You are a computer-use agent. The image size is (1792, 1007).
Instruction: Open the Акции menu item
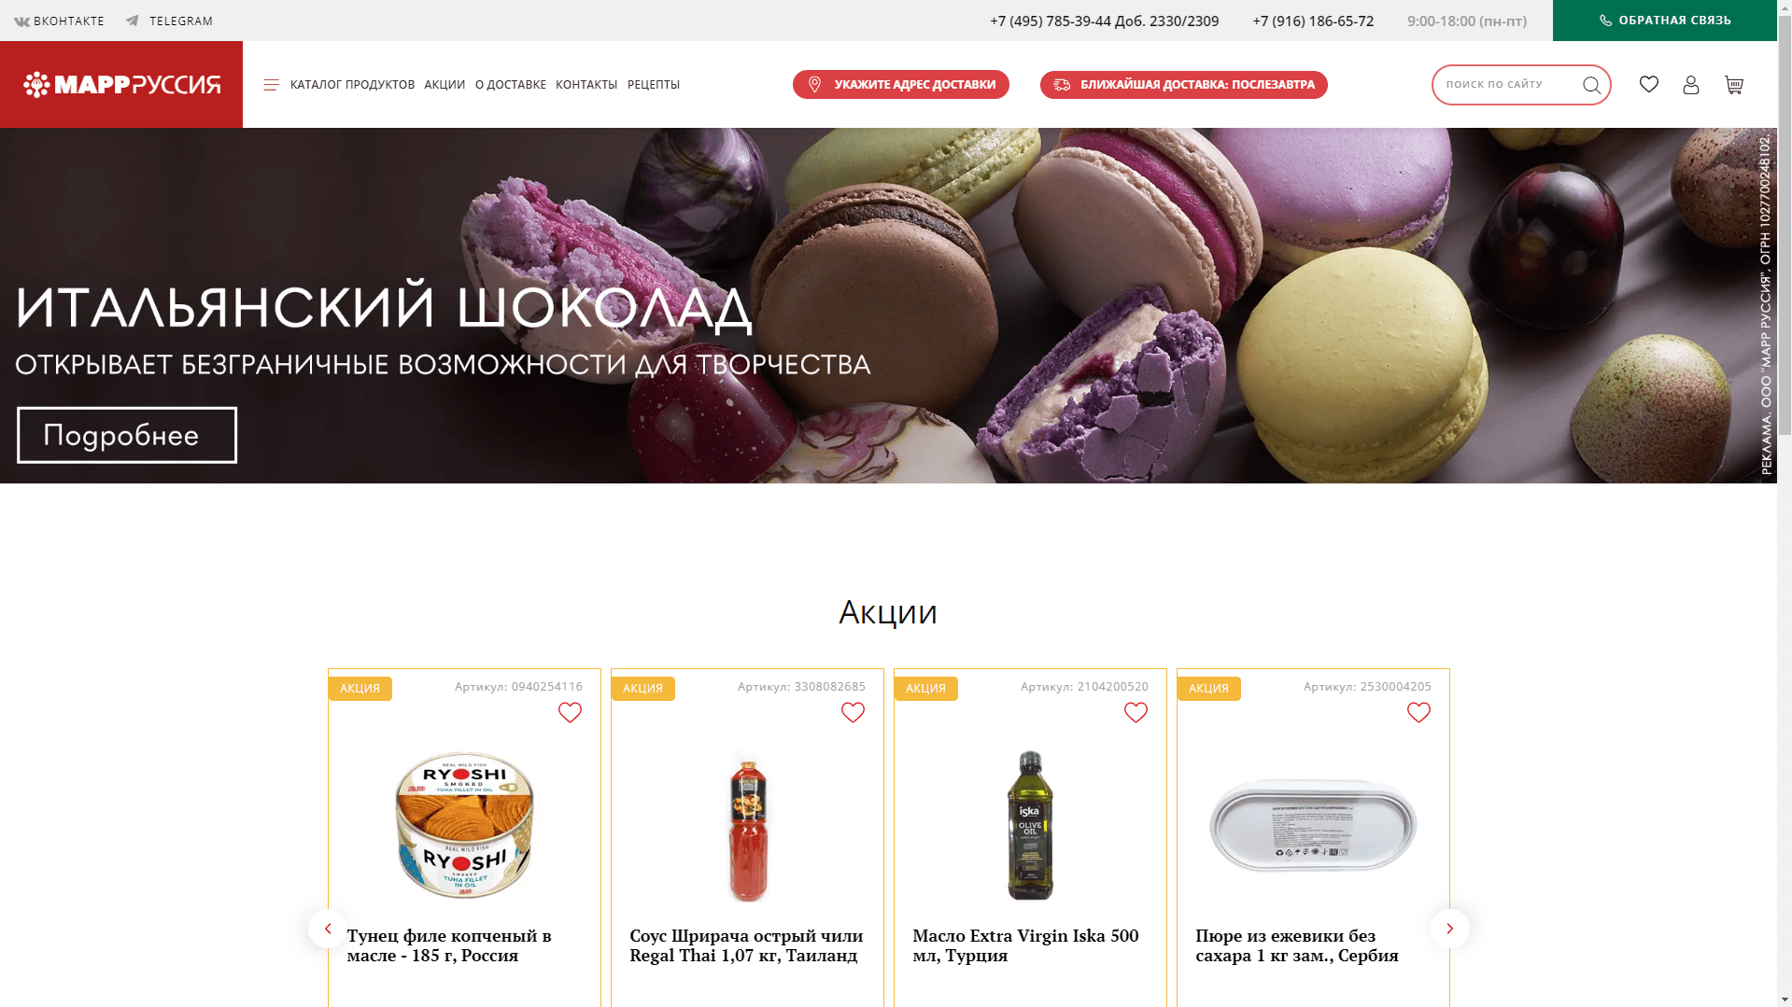[444, 85]
